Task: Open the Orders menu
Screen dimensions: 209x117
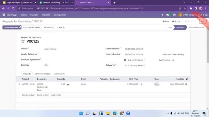Action: 24,15
